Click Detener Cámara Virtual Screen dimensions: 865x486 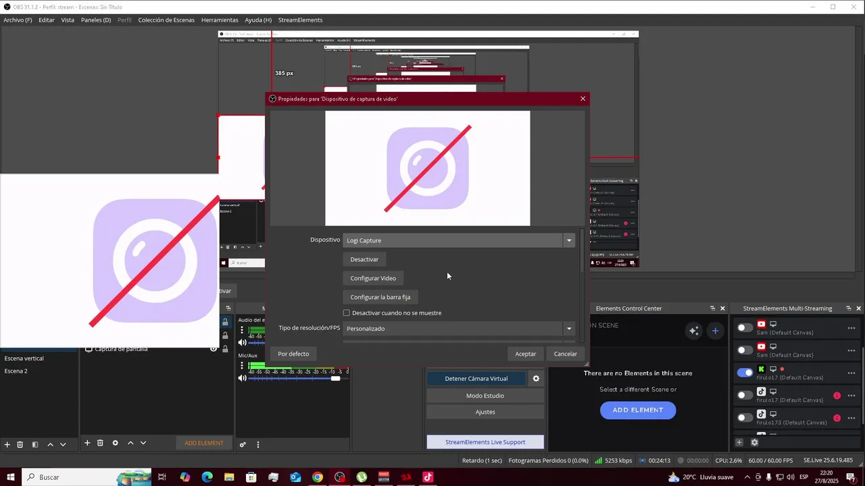tap(476, 379)
